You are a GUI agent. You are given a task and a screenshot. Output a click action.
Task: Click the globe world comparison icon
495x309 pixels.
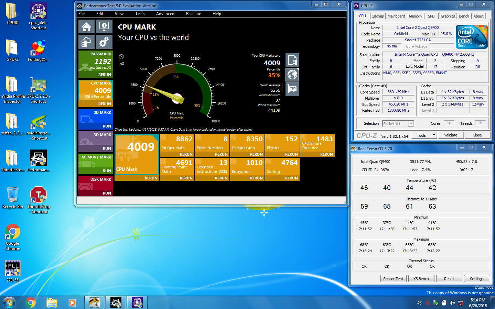(x=292, y=75)
